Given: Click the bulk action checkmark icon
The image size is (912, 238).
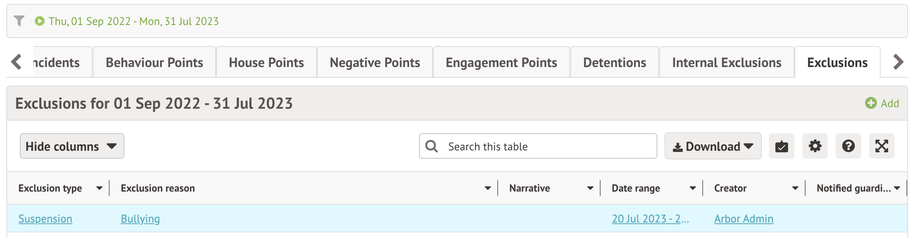Looking at the screenshot, I should [781, 146].
